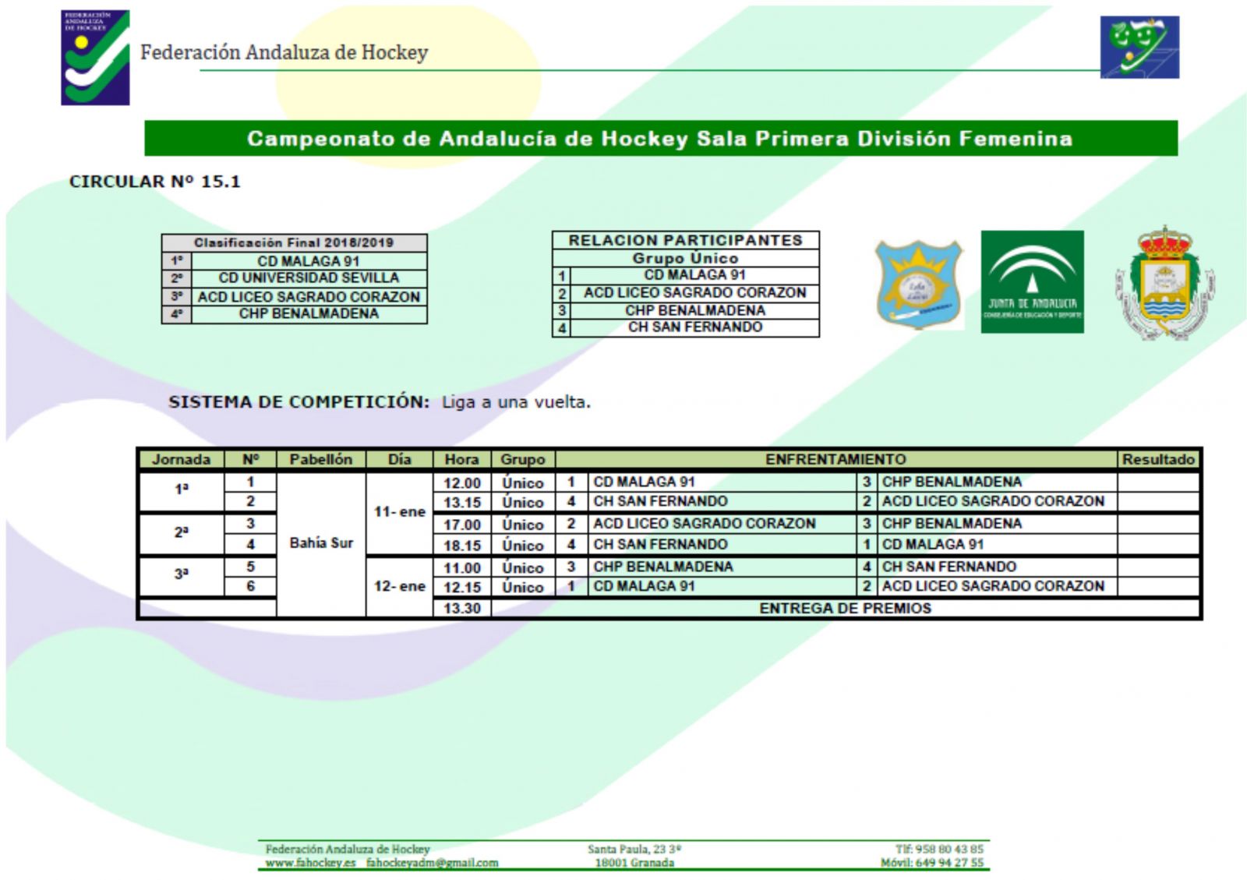The image size is (1247, 880).
Task: Click the 'Pabellón' column header
Action: [x=321, y=459]
